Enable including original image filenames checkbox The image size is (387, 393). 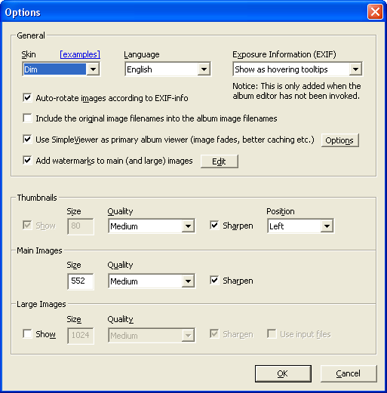click(x=27, y=118)
